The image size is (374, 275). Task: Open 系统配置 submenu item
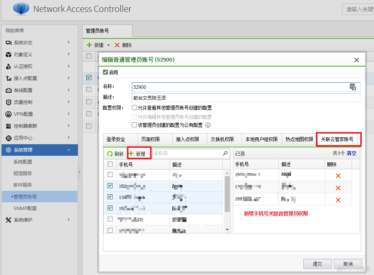tap(23, 162)
